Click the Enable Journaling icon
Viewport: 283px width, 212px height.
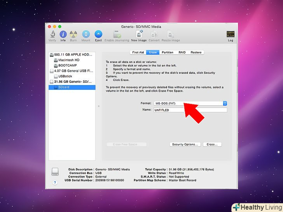point(117,34)
